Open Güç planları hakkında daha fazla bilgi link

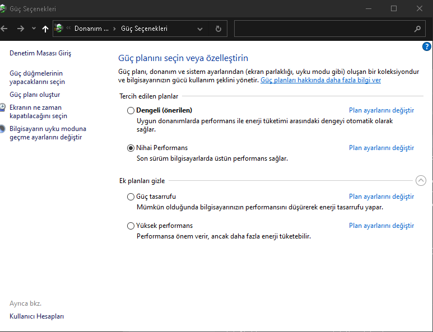pos(320,81)
